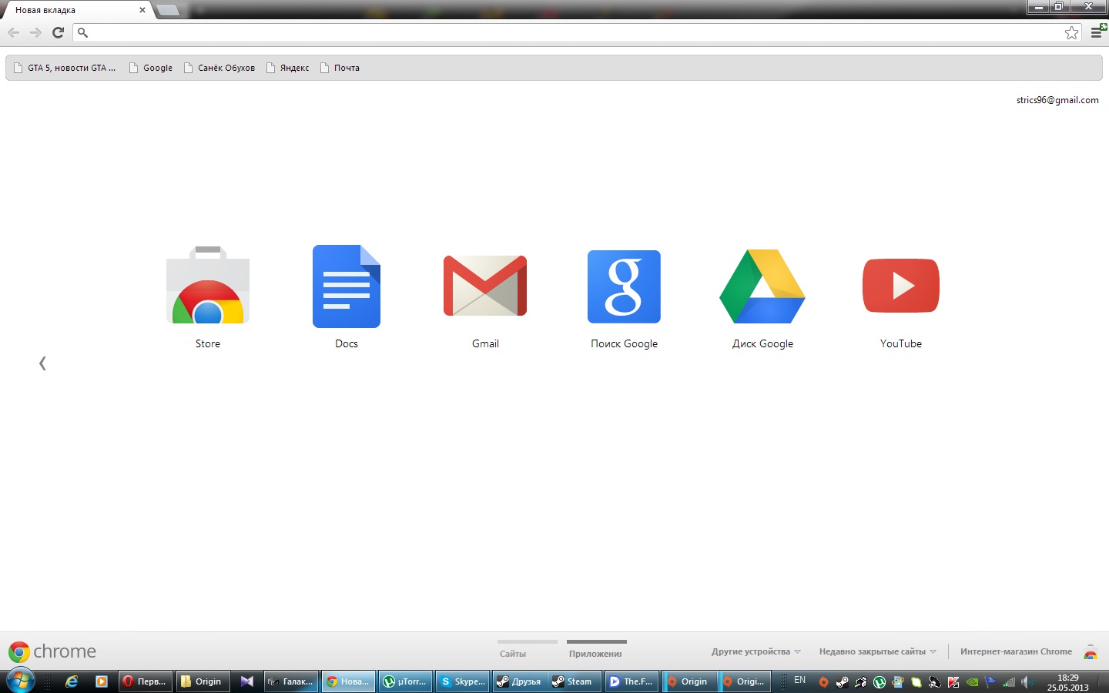Click the chrome logo in the footer
The image size is (1109, 693).
pyautogui.click(x=52, y=651)
